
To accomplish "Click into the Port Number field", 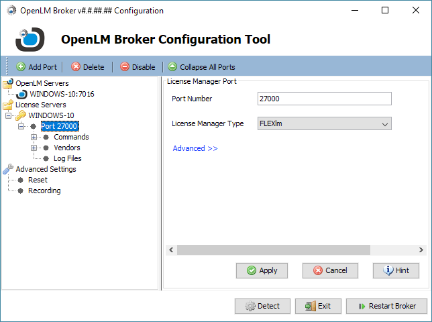I will [x=324, y=99].
